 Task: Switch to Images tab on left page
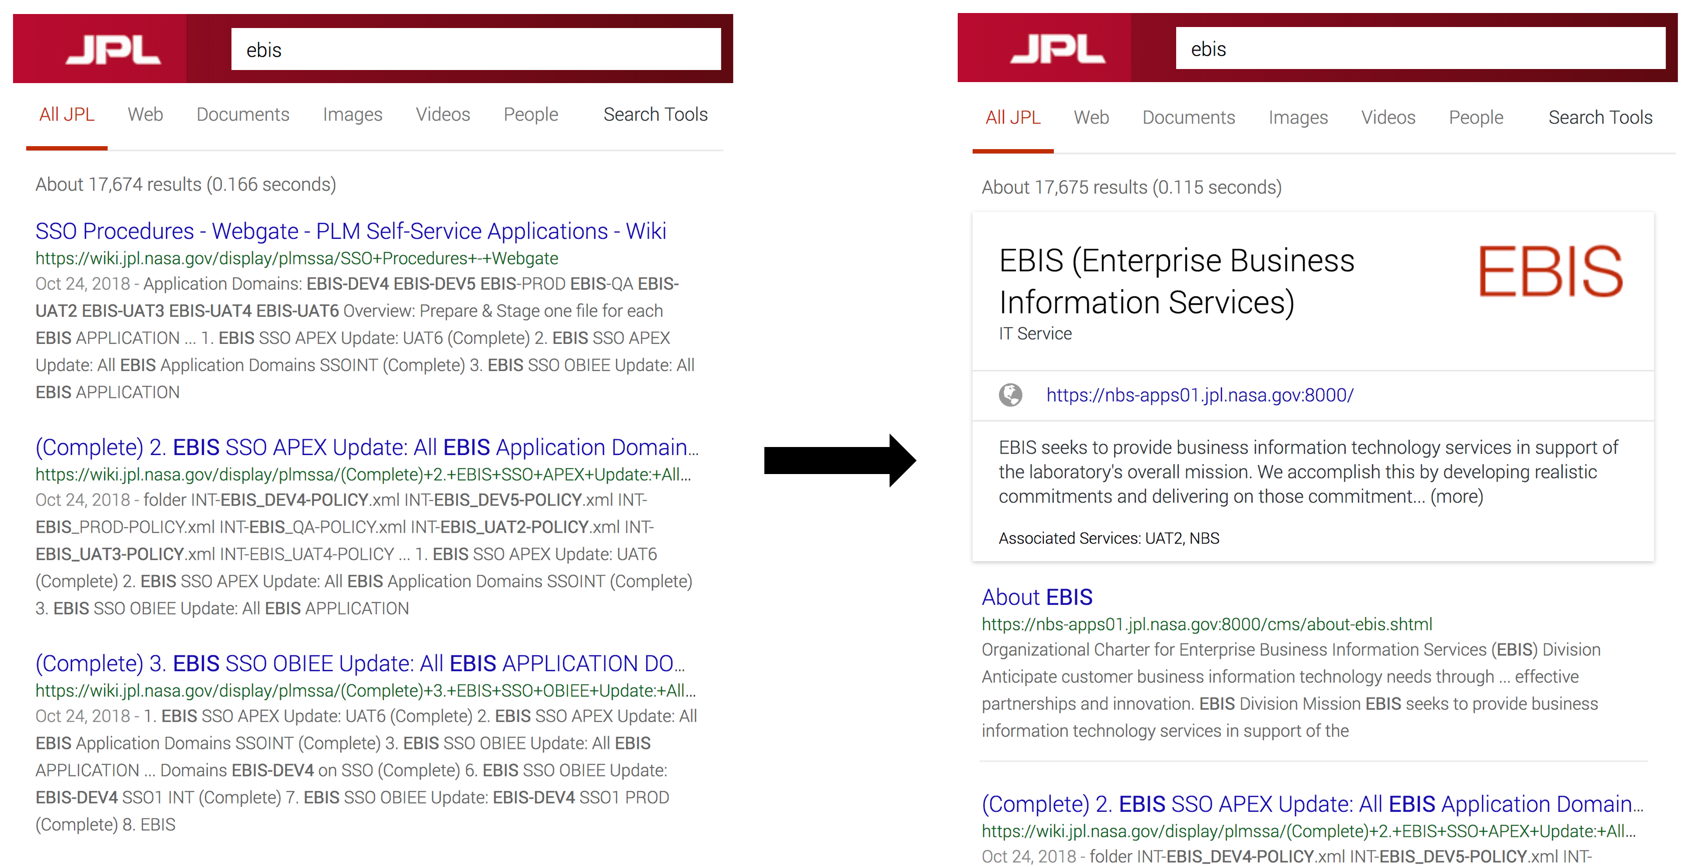[x=353, y=114]
